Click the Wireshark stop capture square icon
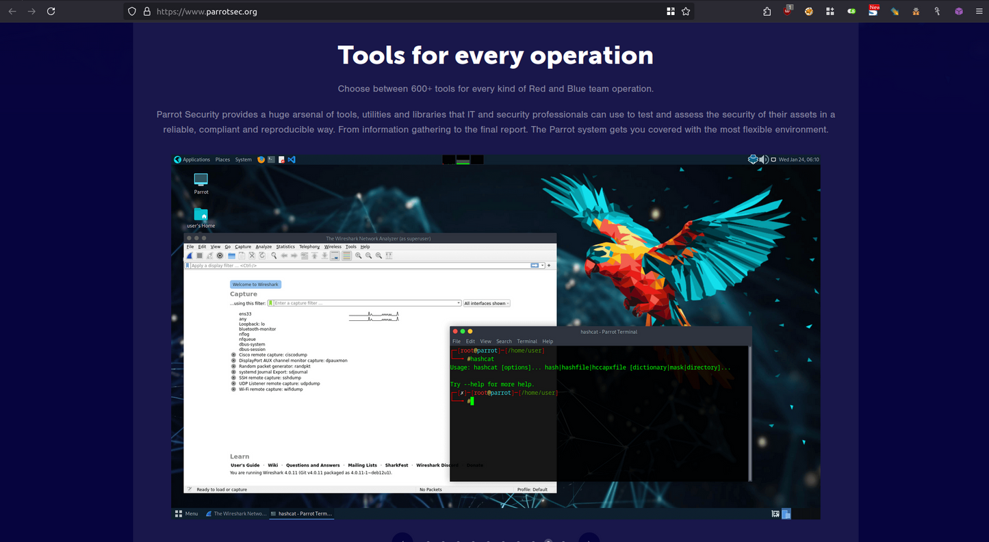989x542 pixels. tap(199, 255)
